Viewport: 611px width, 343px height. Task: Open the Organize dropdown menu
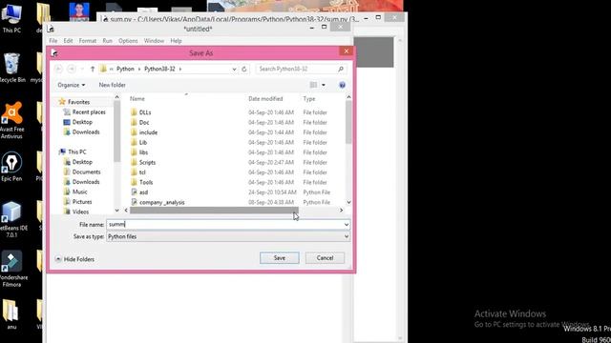(x=72, y=85)
